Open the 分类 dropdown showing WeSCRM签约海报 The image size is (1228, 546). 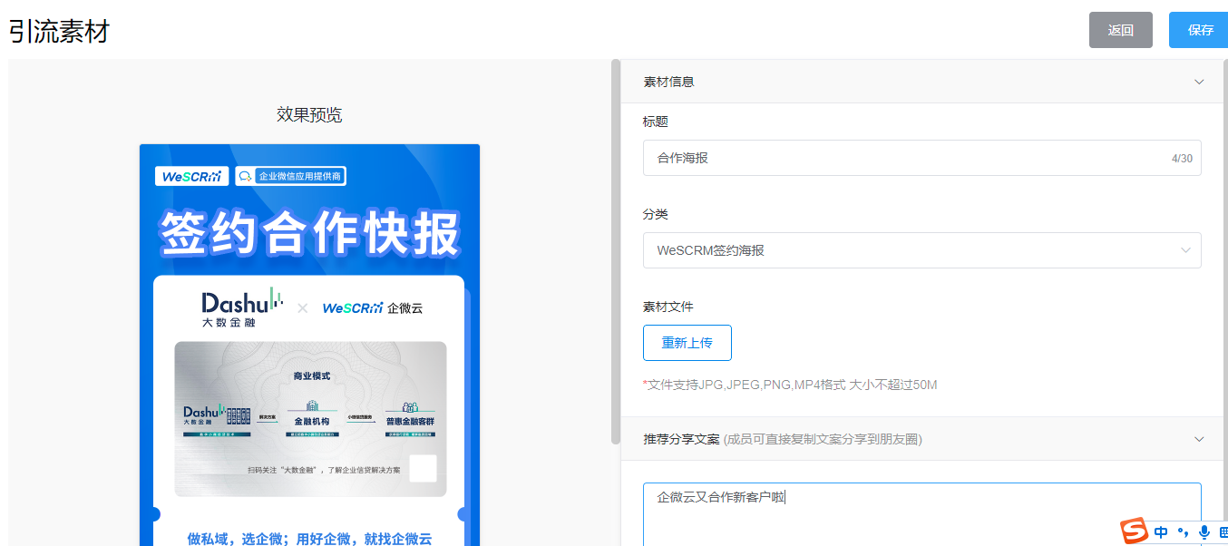tap(921, 250)
